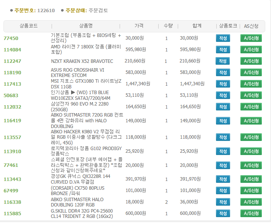Click 작성 button for AMD 라이젠 7 1800X
The image size is (271, 224).
pyautogui.click(x=223, y=50)
